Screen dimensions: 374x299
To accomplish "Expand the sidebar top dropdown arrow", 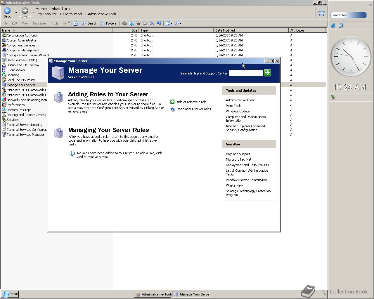I will [370, 5].
